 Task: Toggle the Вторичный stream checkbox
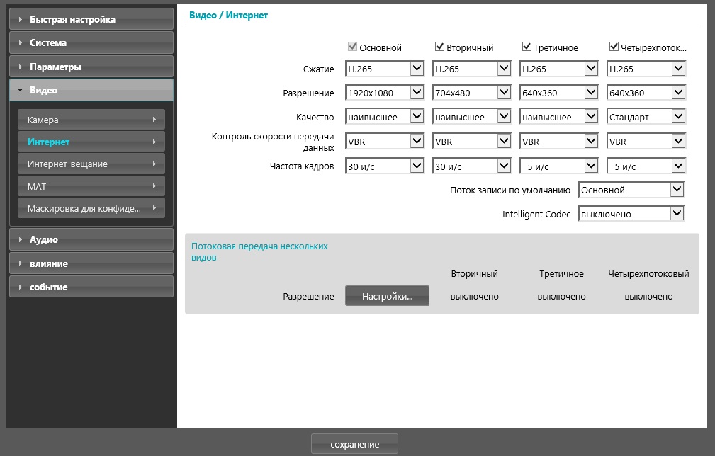[439, 47]
